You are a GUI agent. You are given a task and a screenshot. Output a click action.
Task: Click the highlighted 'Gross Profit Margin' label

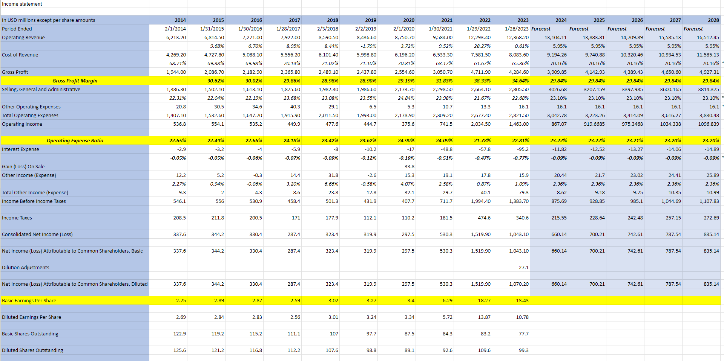pyautogui.click(x=75, y=81)
